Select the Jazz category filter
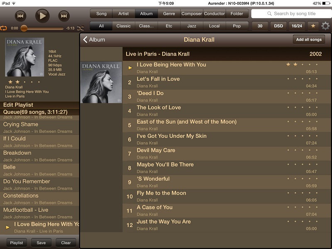This screenshot has width=332, height=249. [192, 26]
